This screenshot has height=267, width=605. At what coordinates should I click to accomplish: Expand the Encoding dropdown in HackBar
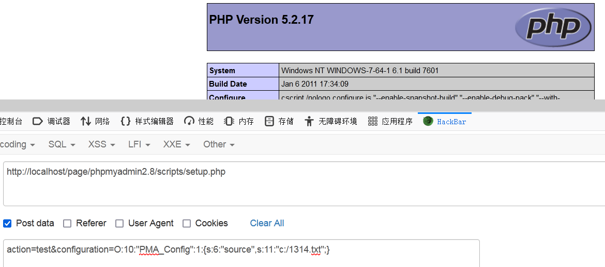coord(18,144)
